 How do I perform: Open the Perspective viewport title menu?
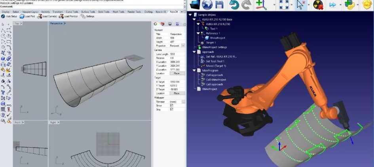click(56, 23)
